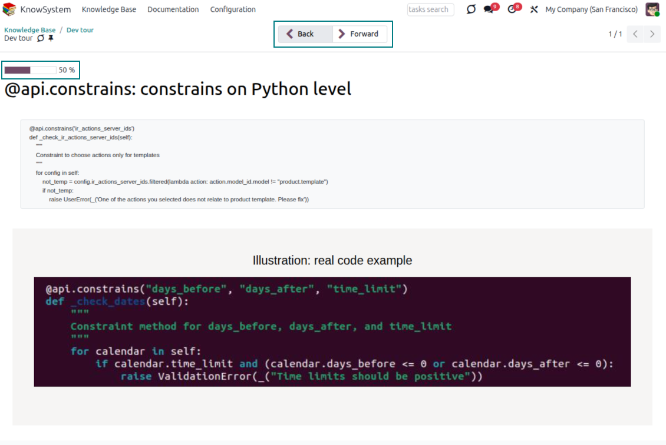The width and height of the screenshot is (666, 445).
Task: Click the 50 % tour progress bar
Action: point(31,70)
